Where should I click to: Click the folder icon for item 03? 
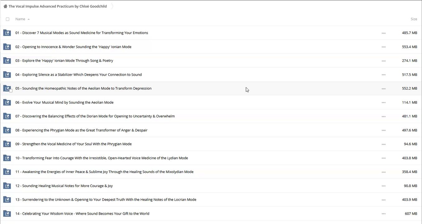(7, 61)
